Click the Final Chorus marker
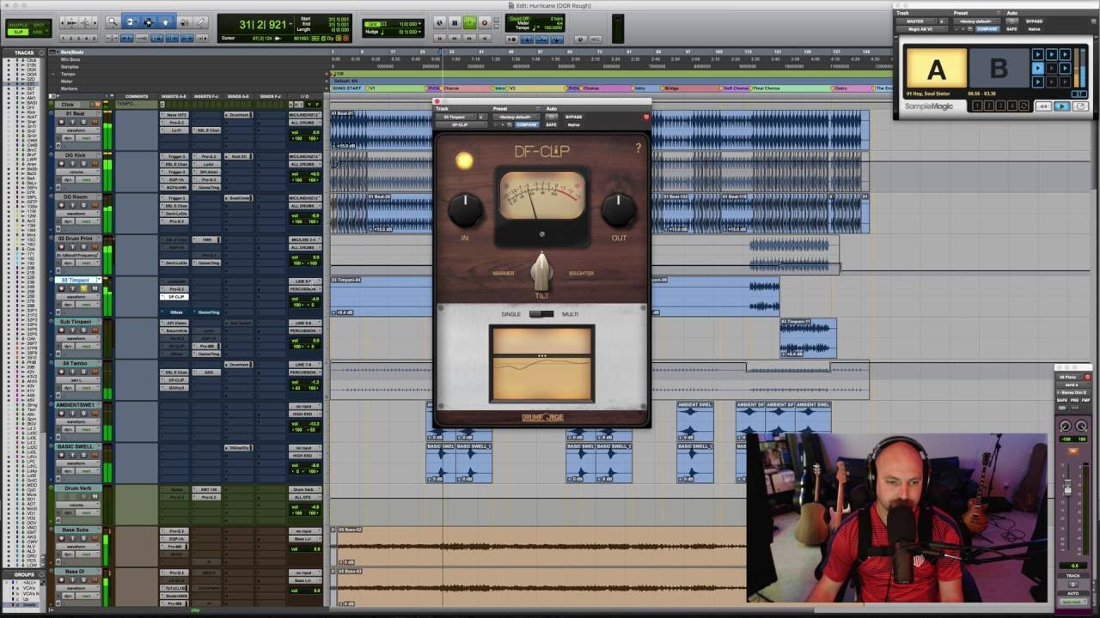1100x618 pixels. [x=766, y=88]
